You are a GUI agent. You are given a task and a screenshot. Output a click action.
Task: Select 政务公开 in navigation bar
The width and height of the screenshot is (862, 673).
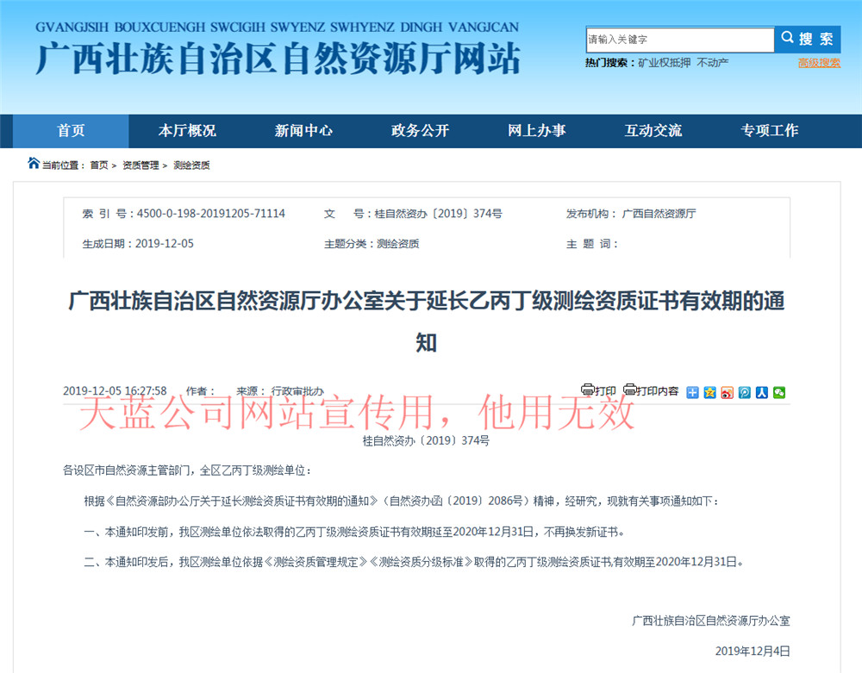point(420,131)
